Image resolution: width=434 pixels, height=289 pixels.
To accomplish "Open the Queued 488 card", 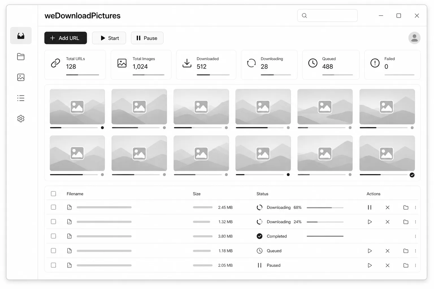I will pyautogui.click(x=331, y=65).
